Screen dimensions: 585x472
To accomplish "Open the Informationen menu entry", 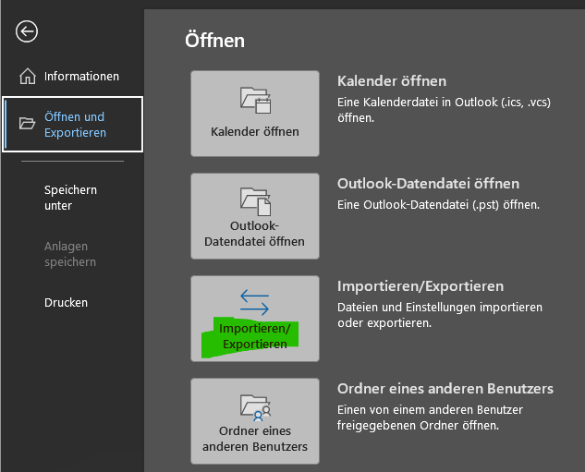I will 72,77.
